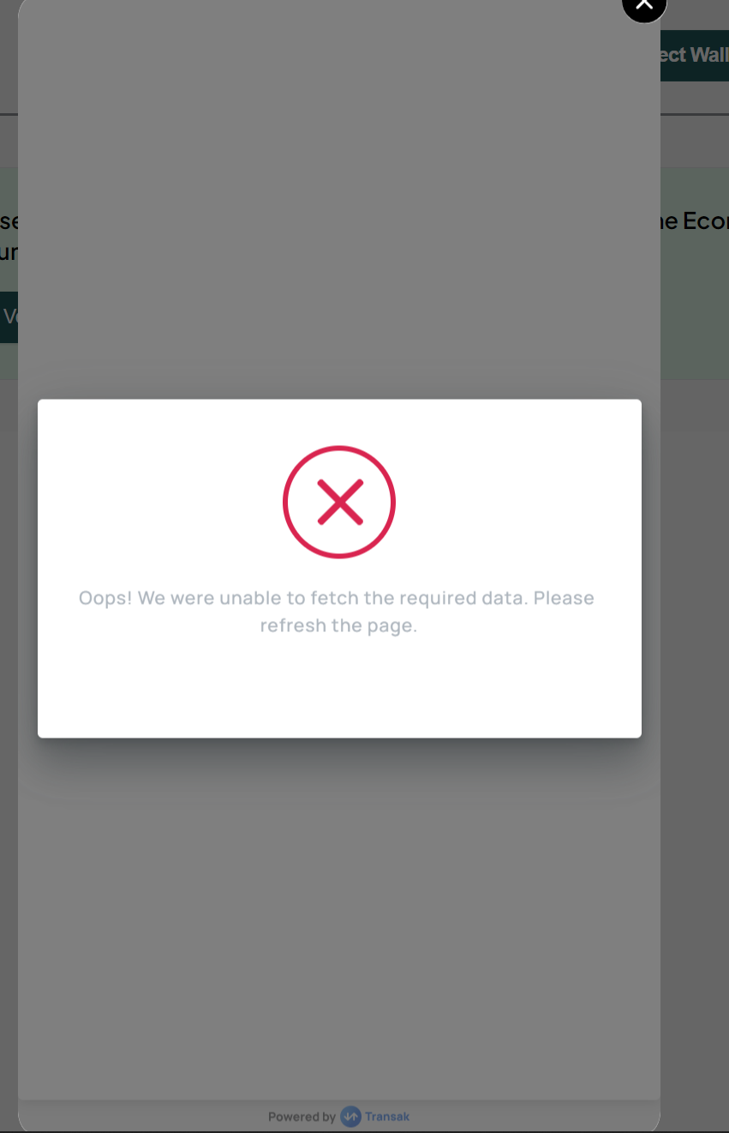Click the red circle outline of error icon
The height and width of the screenshot is (1133, 729).
[339, 448]
